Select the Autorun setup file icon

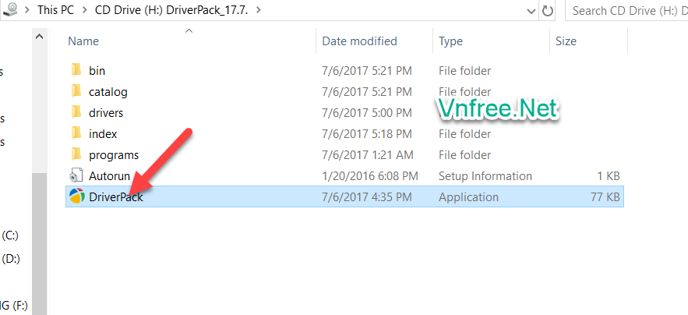click(76, 175)
